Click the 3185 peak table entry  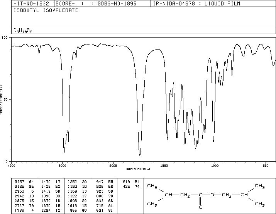tap(24, 187)
